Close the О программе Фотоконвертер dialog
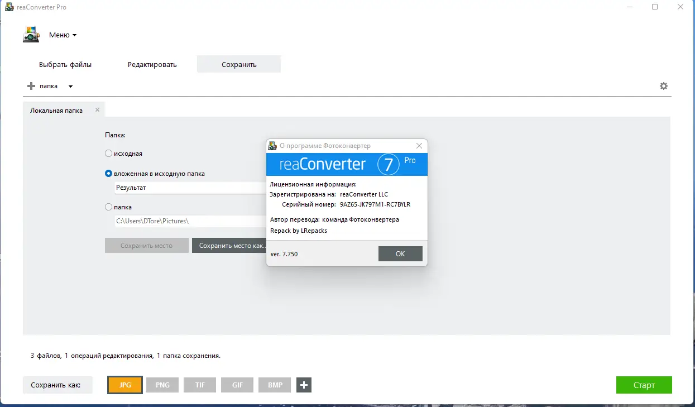695x407 pixels. pyautogui.click(x=419, y=146)
